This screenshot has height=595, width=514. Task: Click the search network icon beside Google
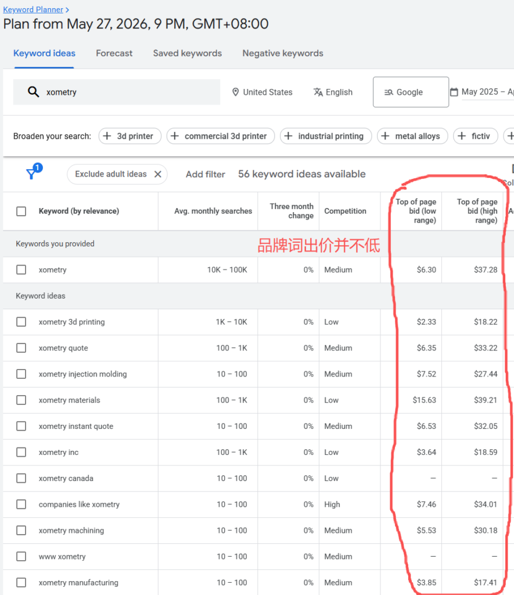[389, 92]
